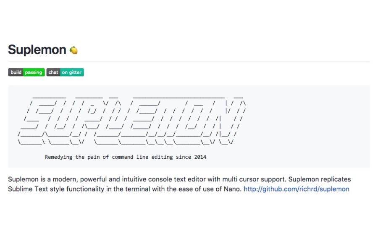Click the gray "chat" label of the badge
378x225 pixels.
53,72
